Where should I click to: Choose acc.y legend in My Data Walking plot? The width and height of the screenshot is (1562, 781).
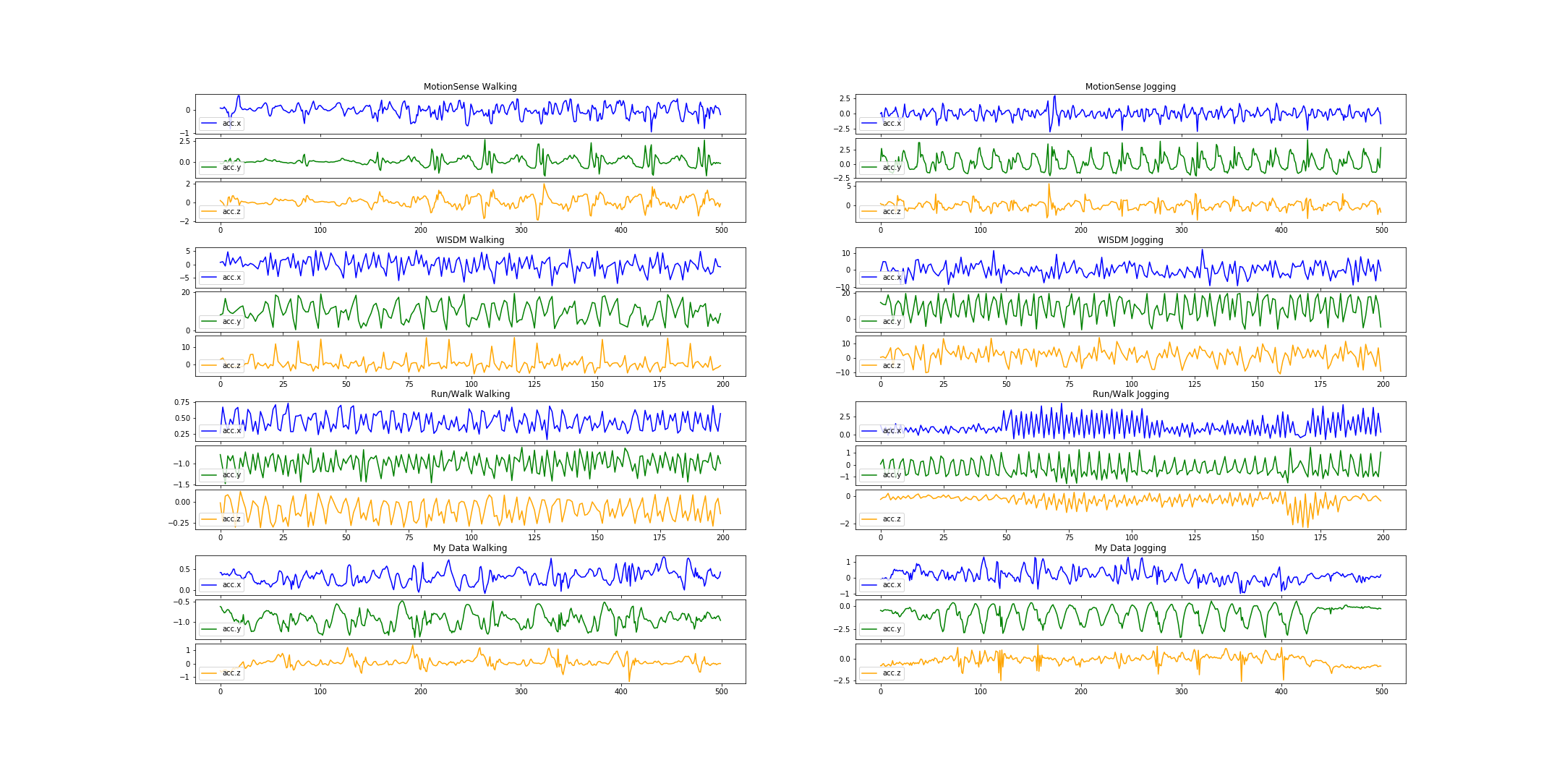(221, 629)
